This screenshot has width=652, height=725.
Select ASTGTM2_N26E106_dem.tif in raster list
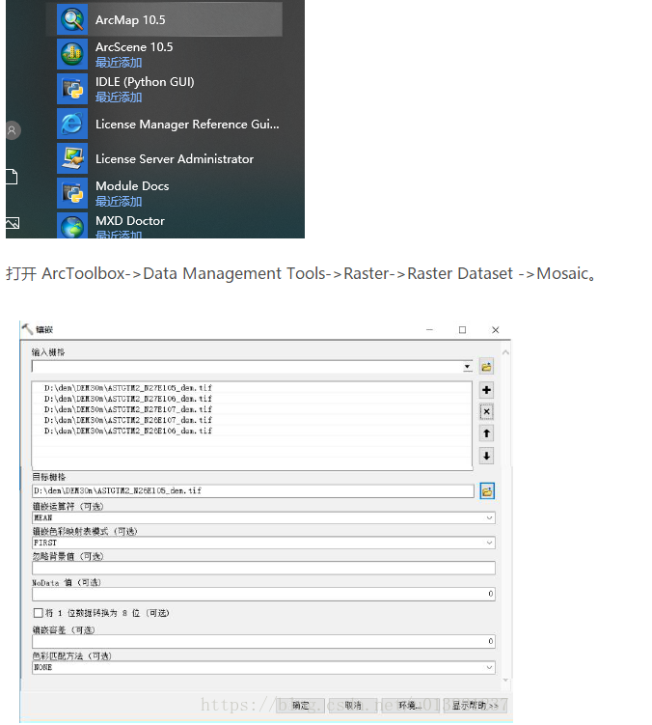[x=128, y=431]
